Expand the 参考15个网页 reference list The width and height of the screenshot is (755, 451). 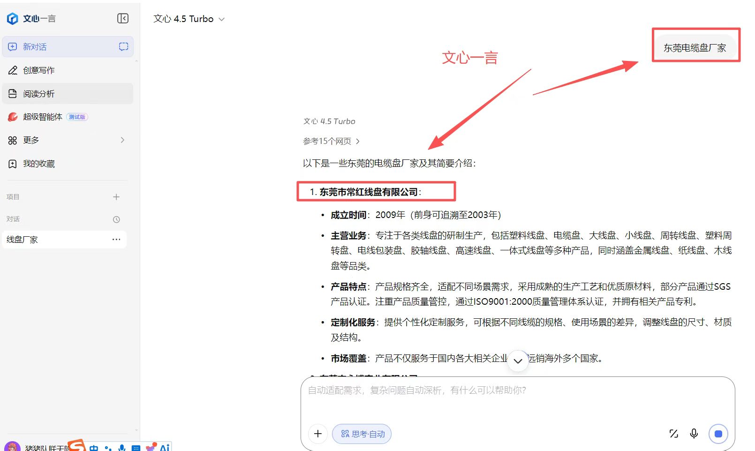click(331, 141)
